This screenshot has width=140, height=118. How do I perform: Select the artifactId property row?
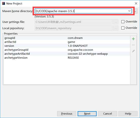(67, 42)
